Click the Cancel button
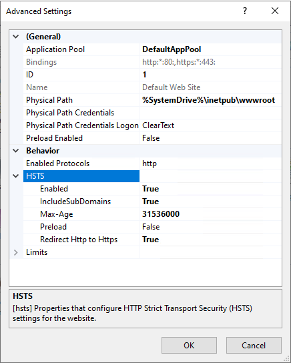This screenshot has width=291, height=363. 254,346
